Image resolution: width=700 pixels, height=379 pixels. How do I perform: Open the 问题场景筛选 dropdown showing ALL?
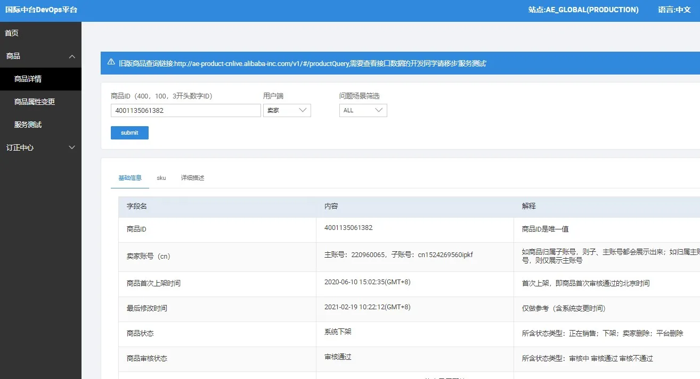click(363, 110)
